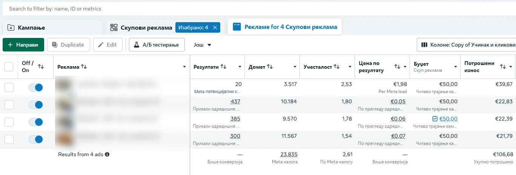The width and height of the screenshot is (516, 175).
Task: Click the 385 results value
Action: point(235,119)
